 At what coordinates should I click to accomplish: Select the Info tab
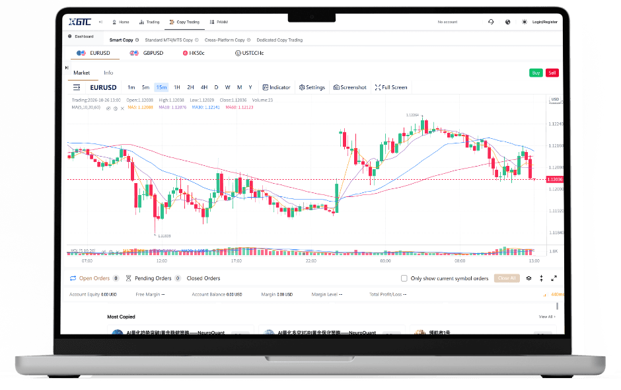point(108,73)
